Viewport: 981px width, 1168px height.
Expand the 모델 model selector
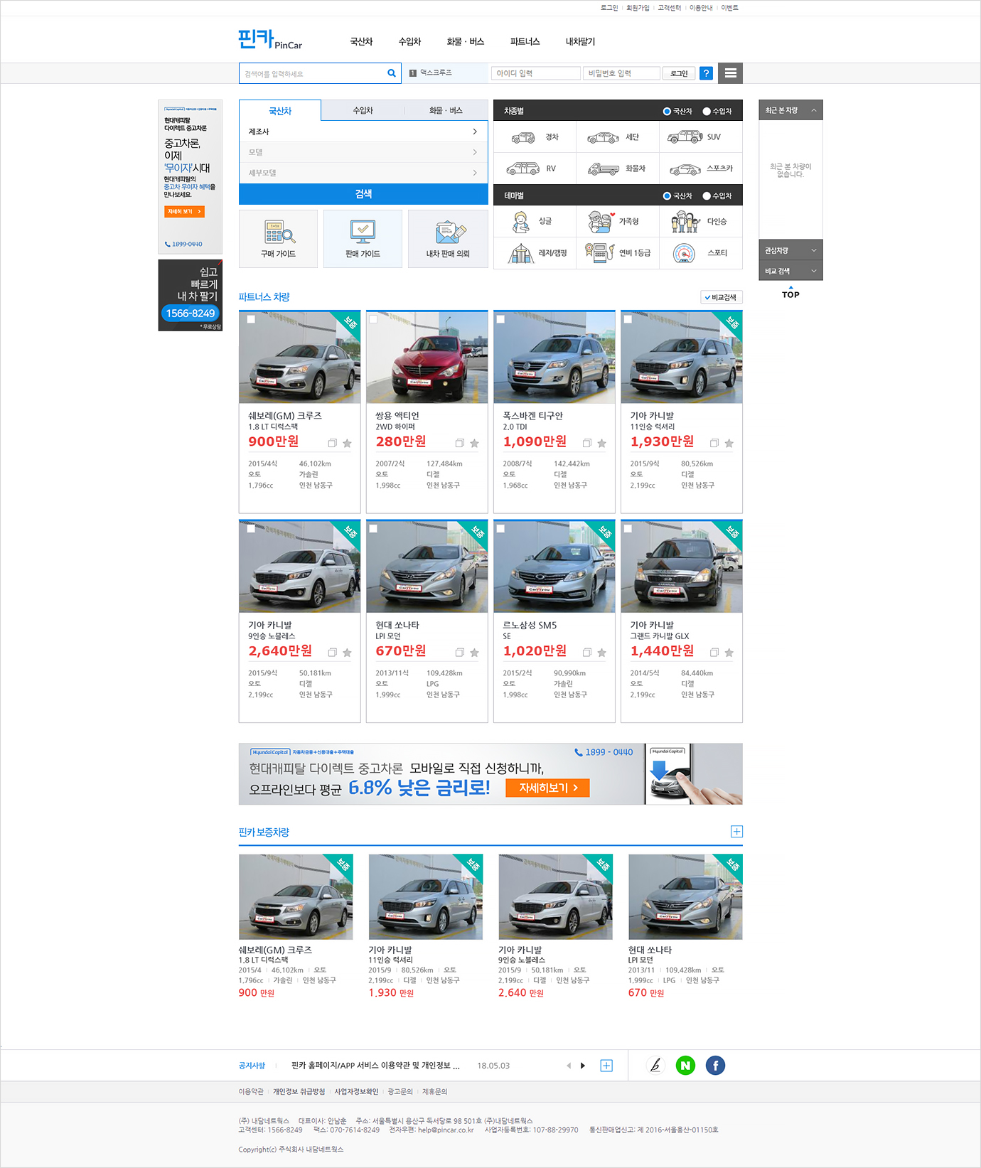(363, 152)
